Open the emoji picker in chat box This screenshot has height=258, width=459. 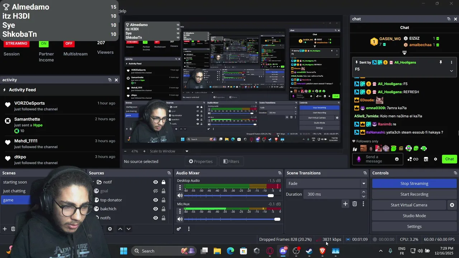click(397, 159)
